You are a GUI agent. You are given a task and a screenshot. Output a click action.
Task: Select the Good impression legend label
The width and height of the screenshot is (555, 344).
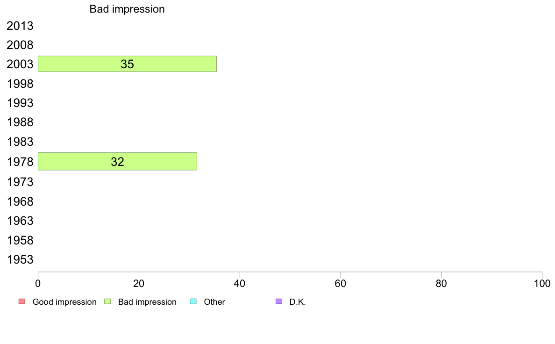[x=64, y=302]
